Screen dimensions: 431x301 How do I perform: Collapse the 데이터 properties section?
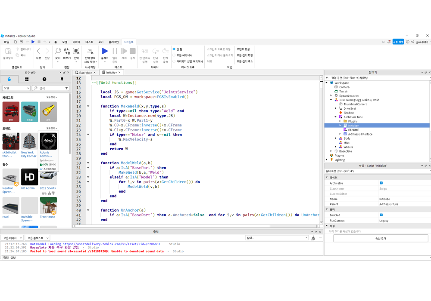[x=327, y=177]
